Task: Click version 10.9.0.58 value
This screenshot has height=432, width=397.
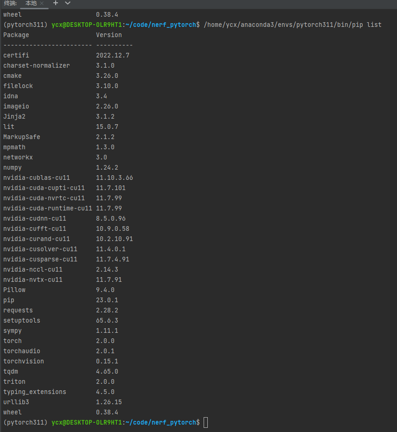Action: point(113,229)
